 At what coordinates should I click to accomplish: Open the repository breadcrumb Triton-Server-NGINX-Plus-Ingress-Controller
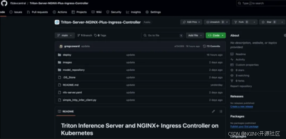click(59, 3)
